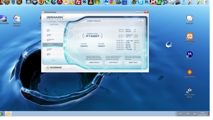Viewport: 213px width, 120px height.
Task: Click the 3DMark score P14997 value
Action: 92,36
